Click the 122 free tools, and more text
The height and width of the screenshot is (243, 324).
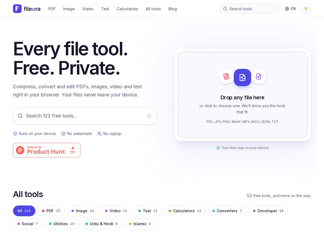pyautogui.click(x=279, y=196)
